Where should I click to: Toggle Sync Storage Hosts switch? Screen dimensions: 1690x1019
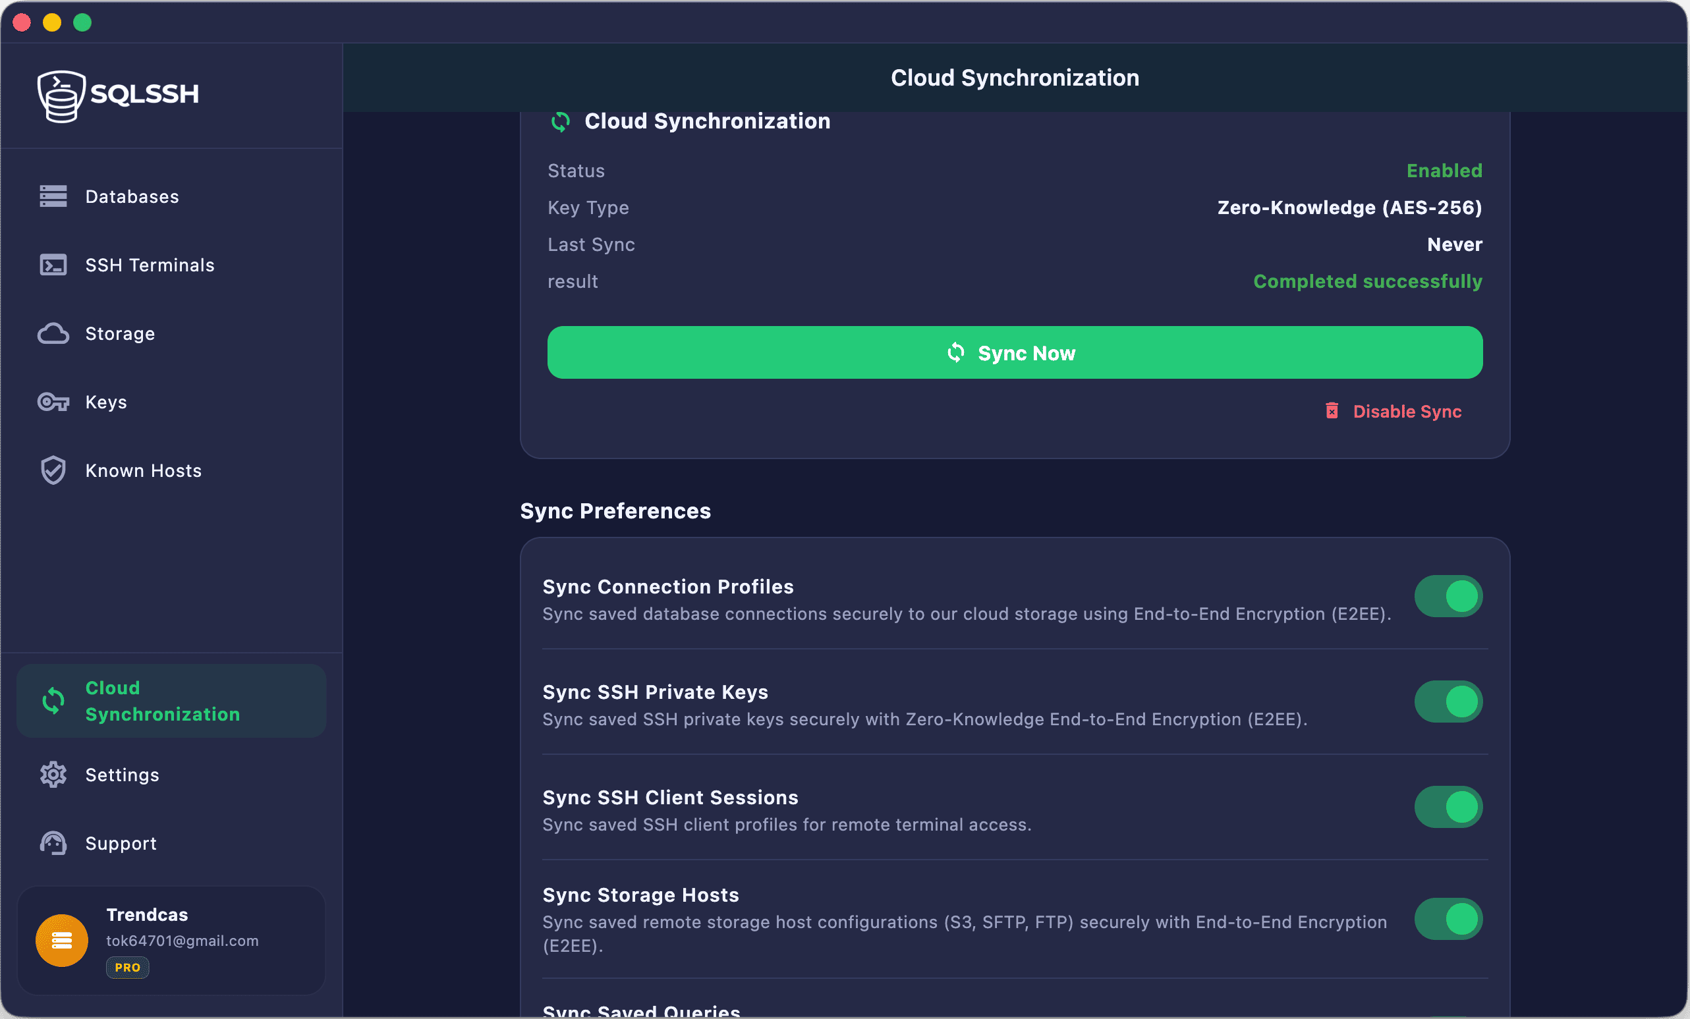coord(1448,919)
